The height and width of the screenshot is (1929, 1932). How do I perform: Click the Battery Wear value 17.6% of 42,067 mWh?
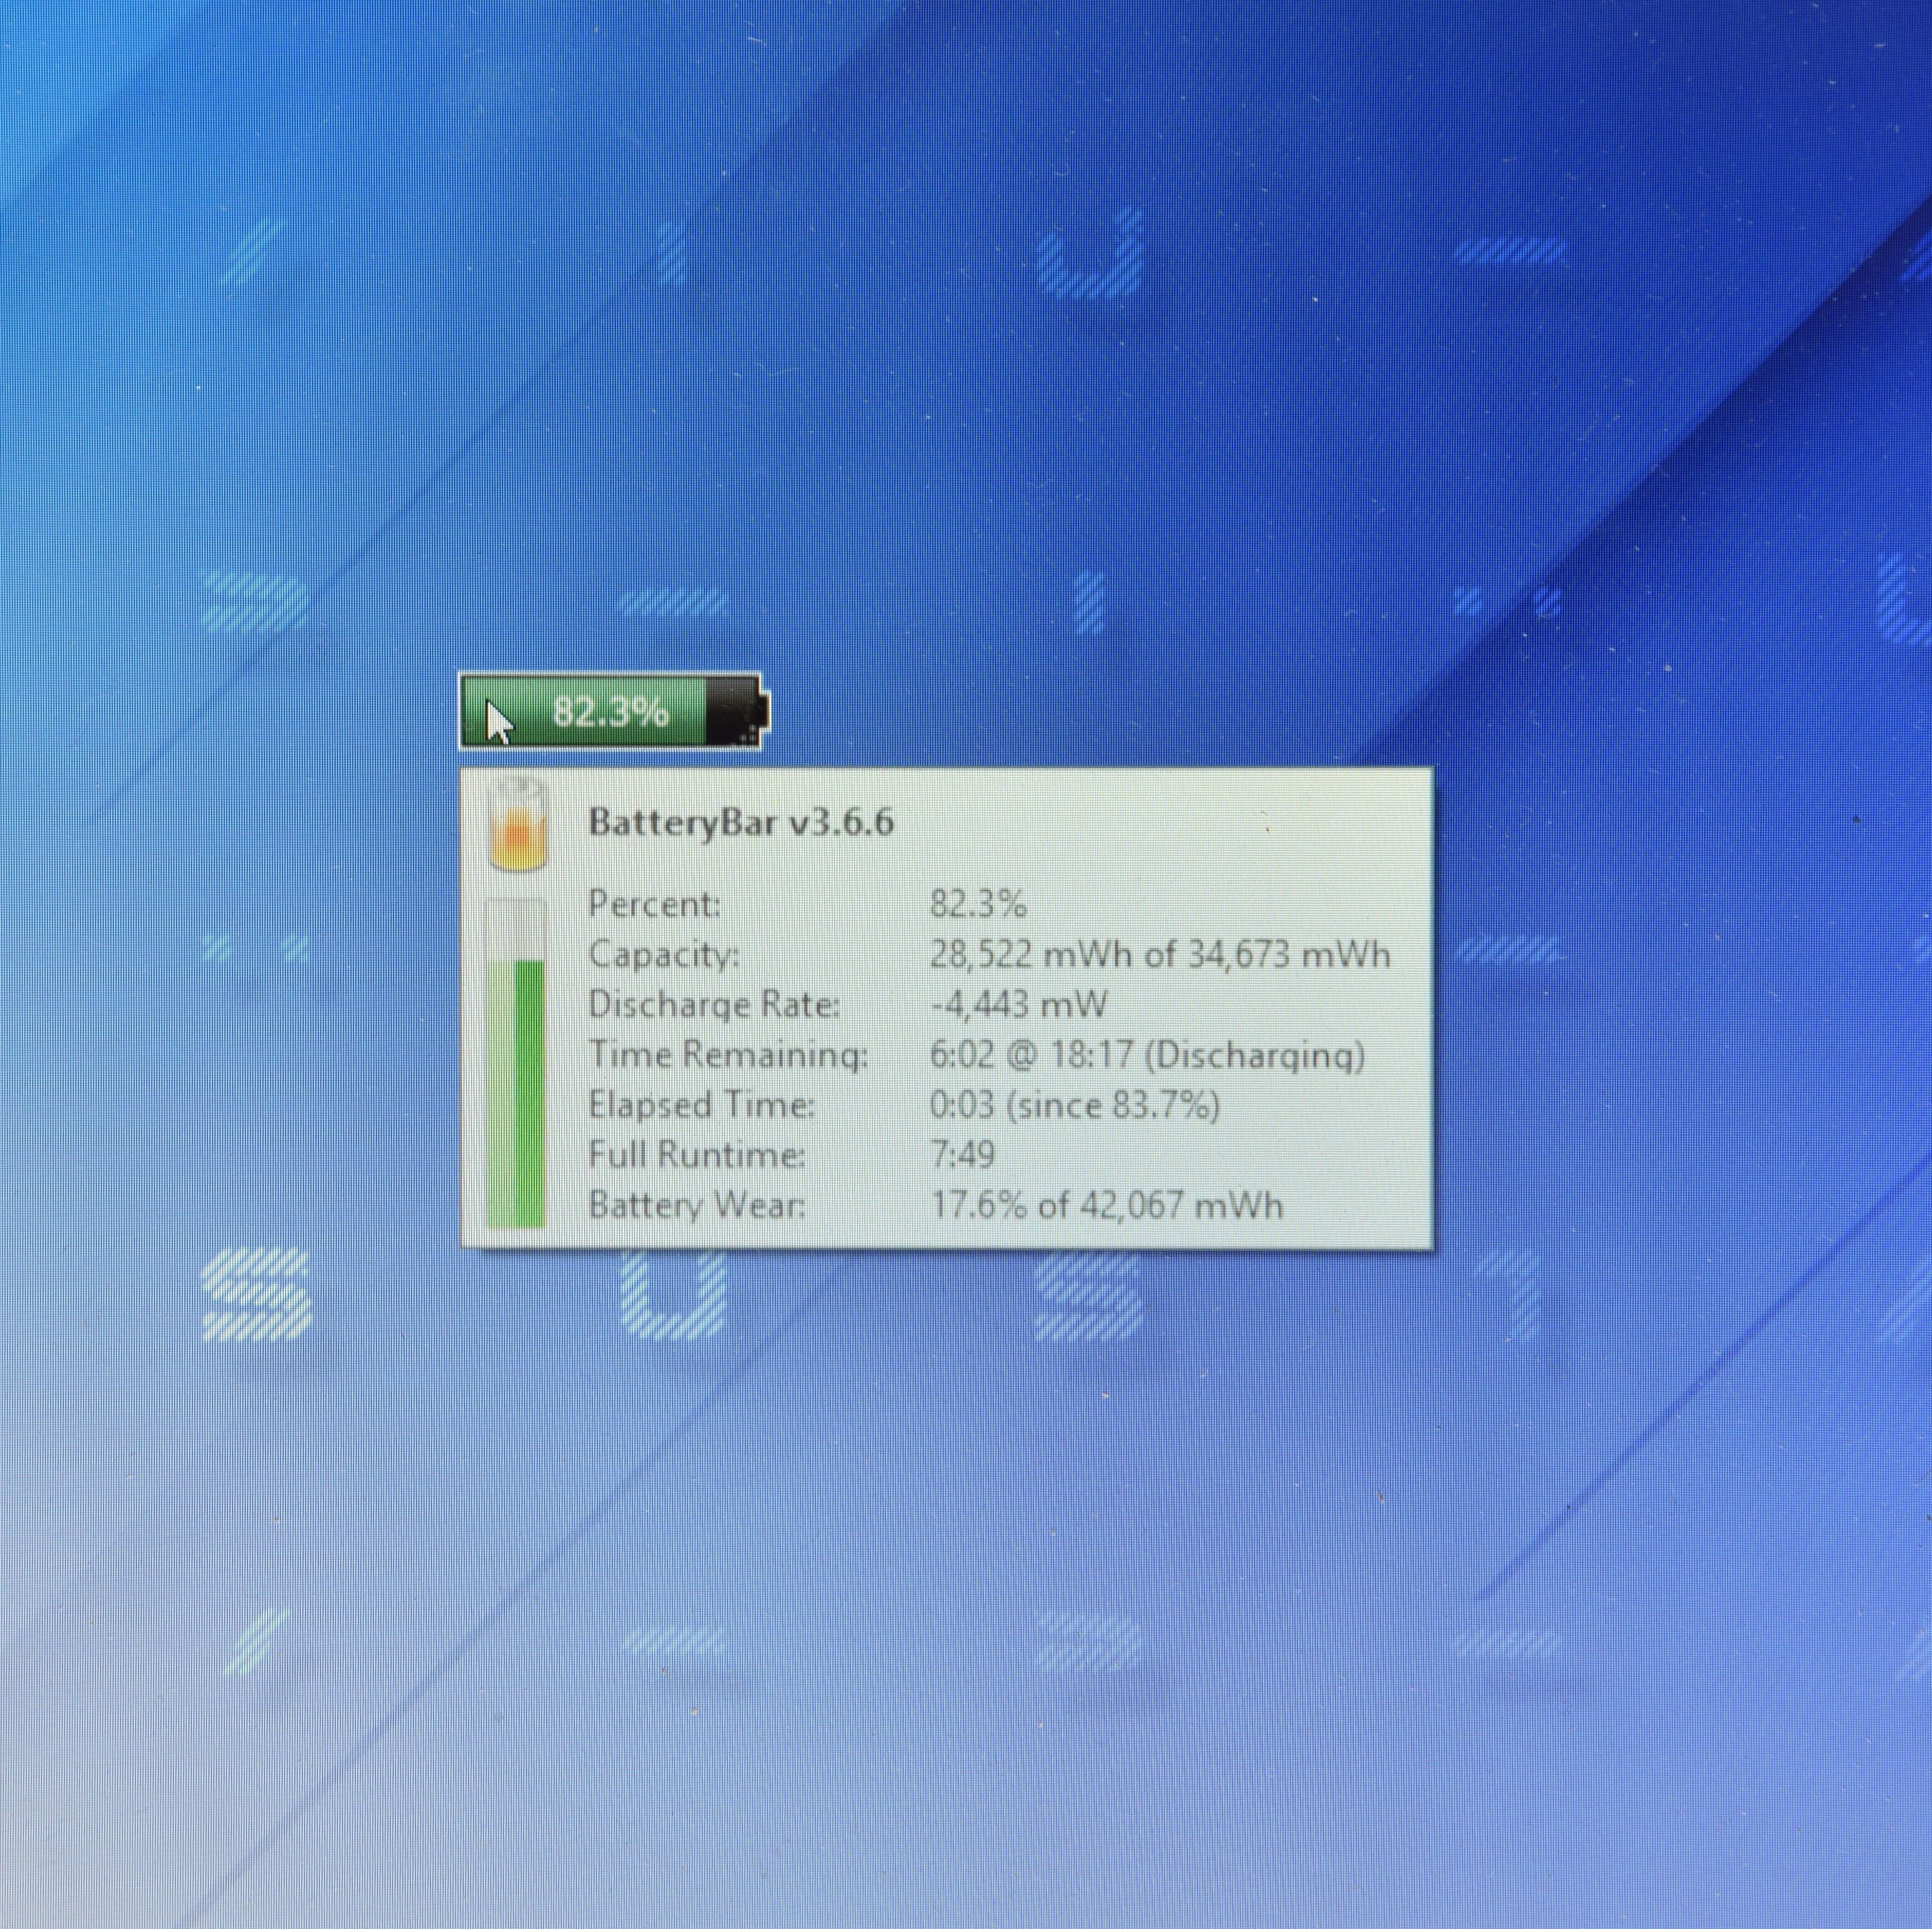(1107, 1205)
